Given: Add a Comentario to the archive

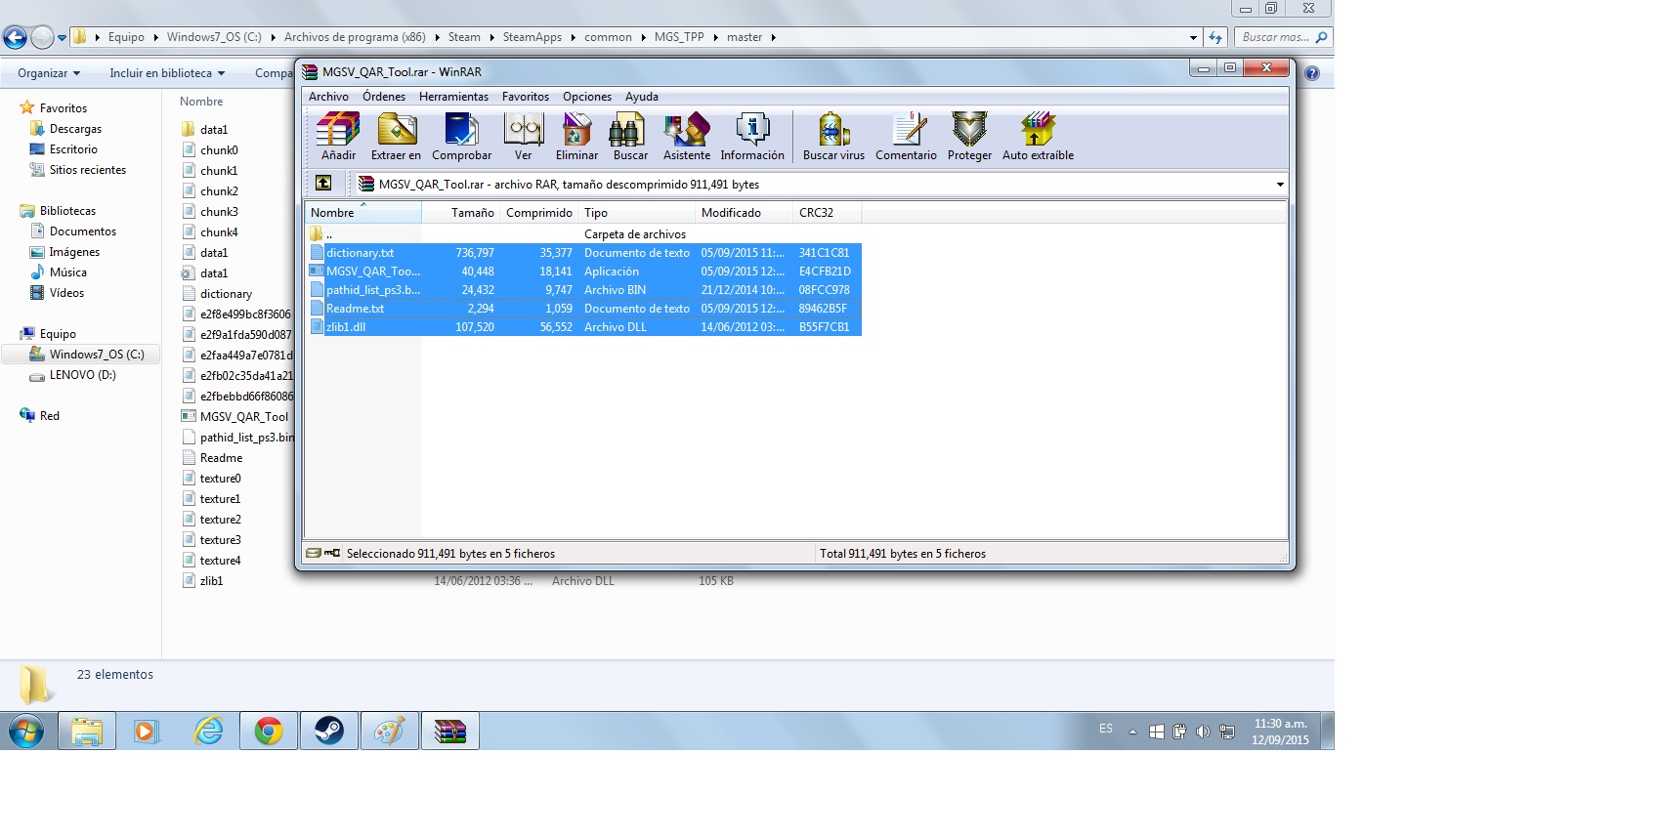Looking at the screenshot, I should pos(906,136).
